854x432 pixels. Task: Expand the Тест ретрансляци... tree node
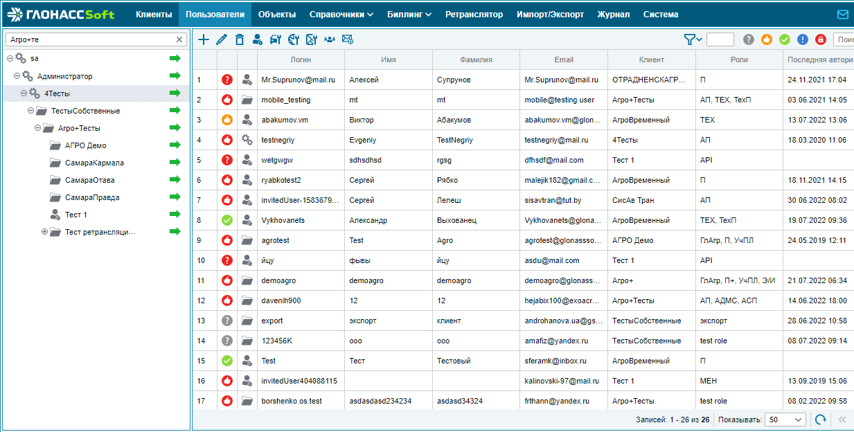[x=44, y=231]
